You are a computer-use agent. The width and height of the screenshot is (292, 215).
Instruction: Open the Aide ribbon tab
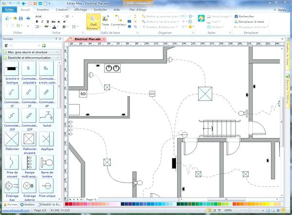click(117, 10)
